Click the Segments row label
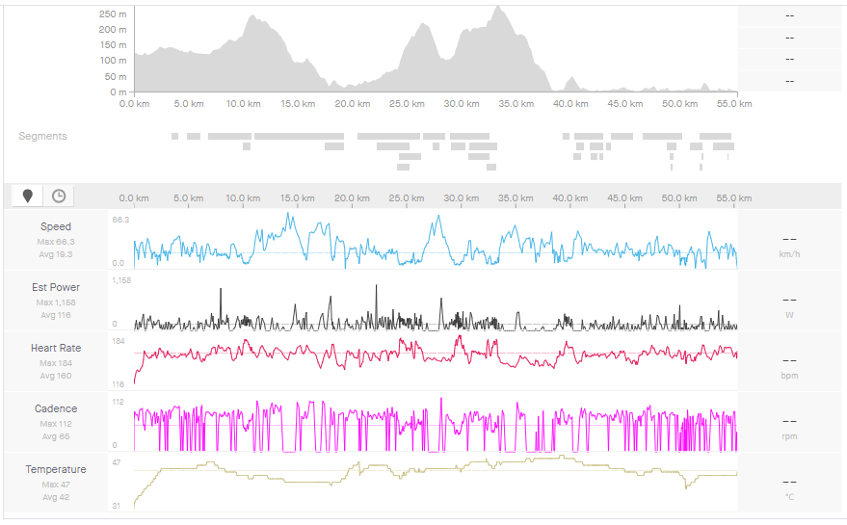The image size is (847, 525). coord(43,137)
